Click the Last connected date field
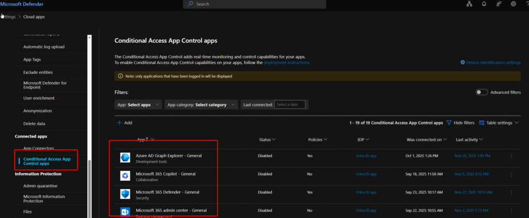The width and height of the screenshot is (529, 218). [290, 105]
